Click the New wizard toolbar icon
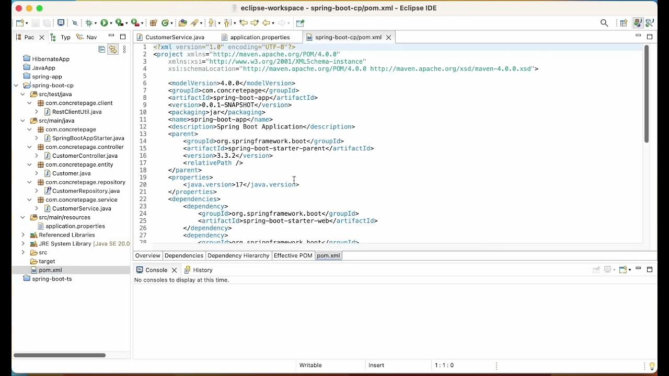 (19, 23)
